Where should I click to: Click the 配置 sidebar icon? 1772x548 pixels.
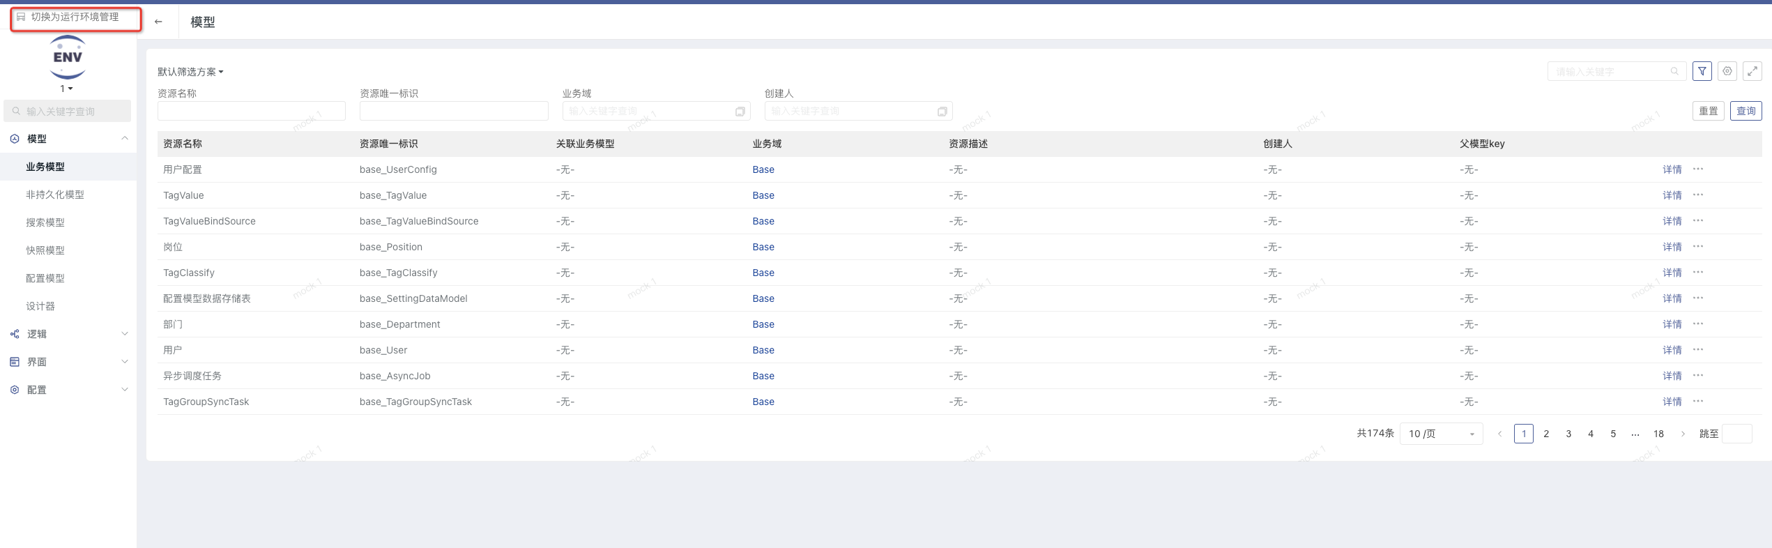[x=15, y=390]
